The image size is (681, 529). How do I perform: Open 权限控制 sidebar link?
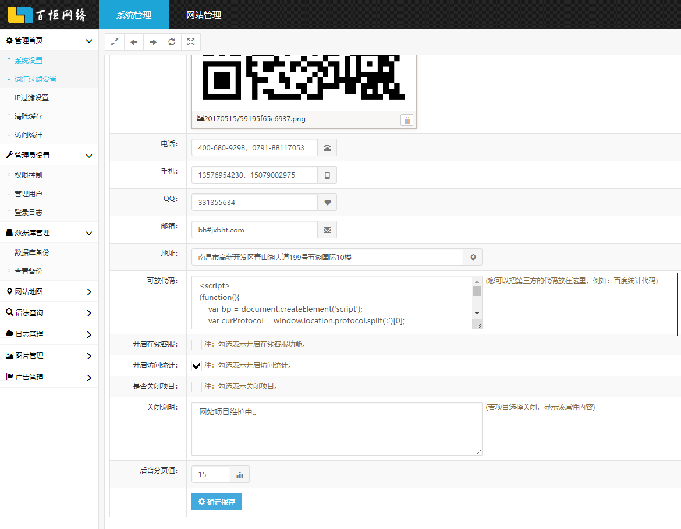tap(29, 175)
